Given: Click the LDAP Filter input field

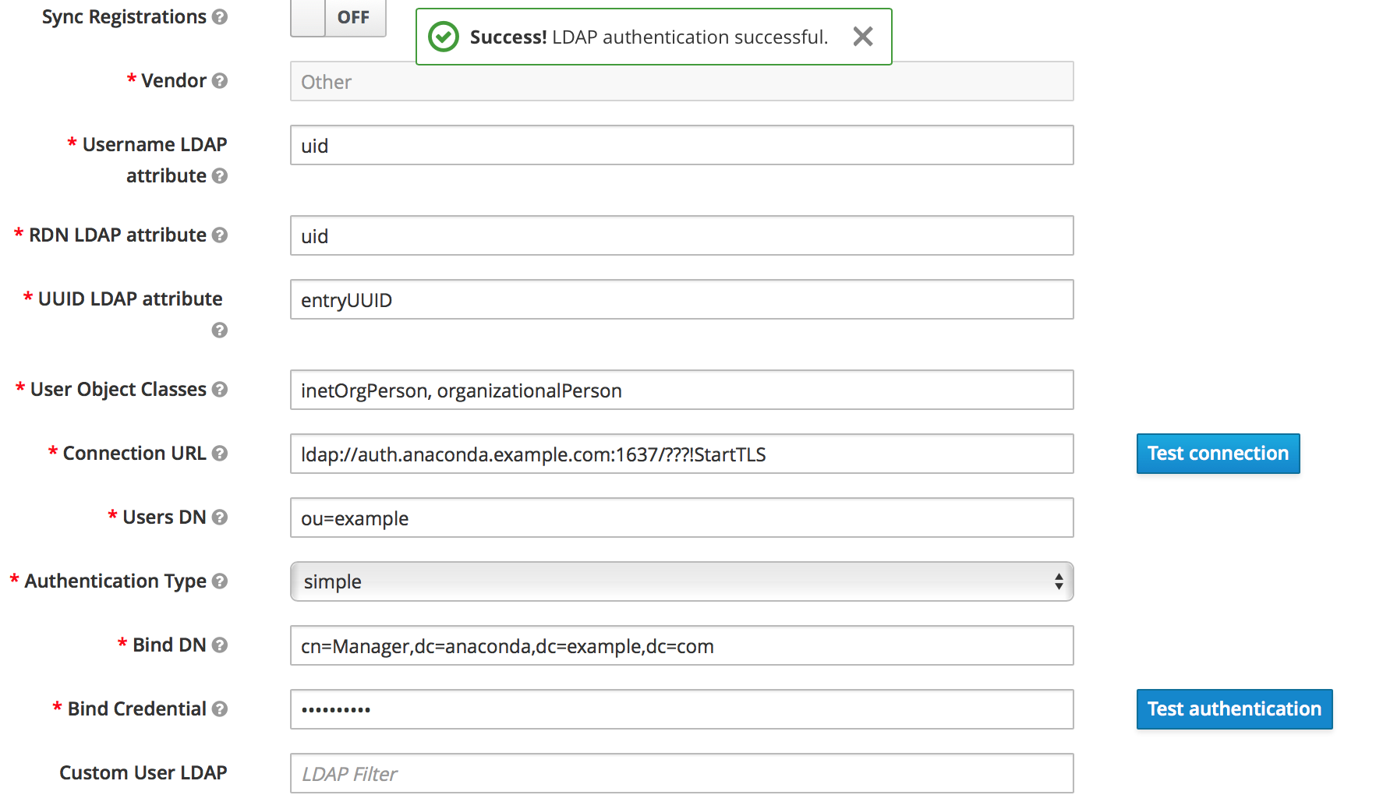Looking at the screenshot, I should pos(681,773).
